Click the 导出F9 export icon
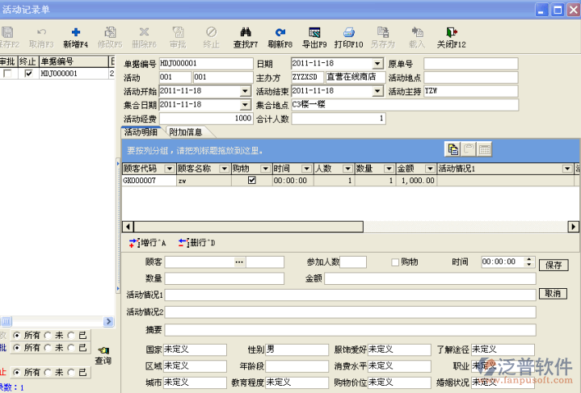 (x=314, y=32)
